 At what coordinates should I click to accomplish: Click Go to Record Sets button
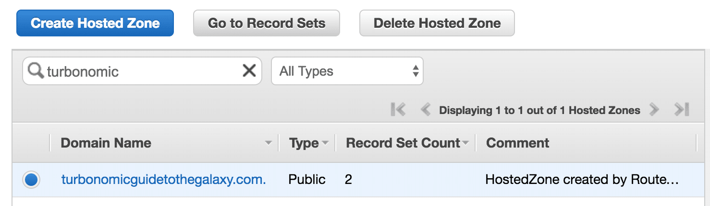coord(266,23)
